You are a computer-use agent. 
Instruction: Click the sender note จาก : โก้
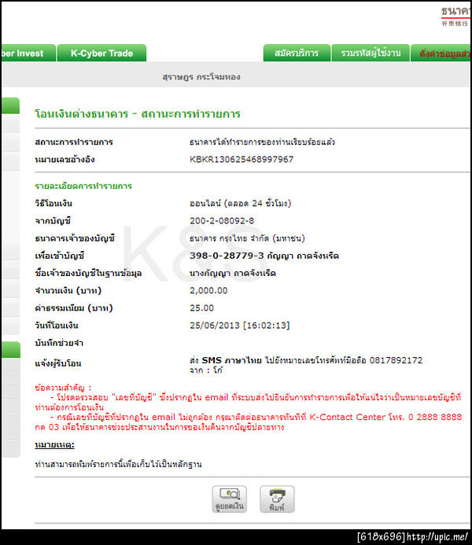coord(206,370)
